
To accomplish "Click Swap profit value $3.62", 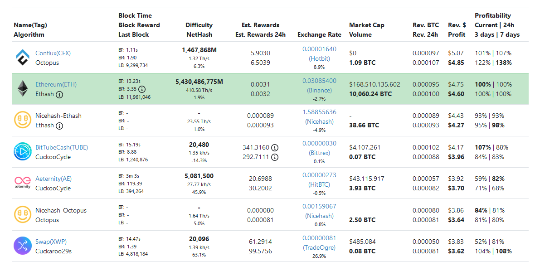I will [456, 251].
